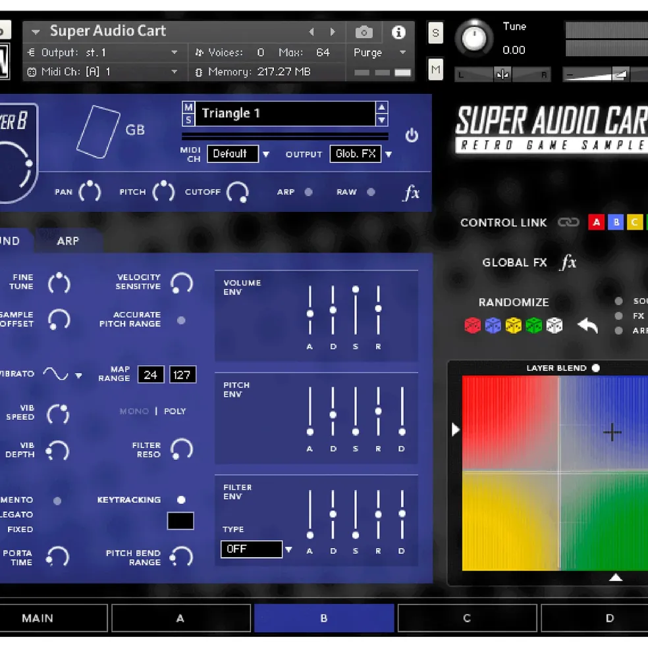The width and height of the screenshot is (648, 648).
Task: Click the Porta Time knob
Action: tap(57, 557)
